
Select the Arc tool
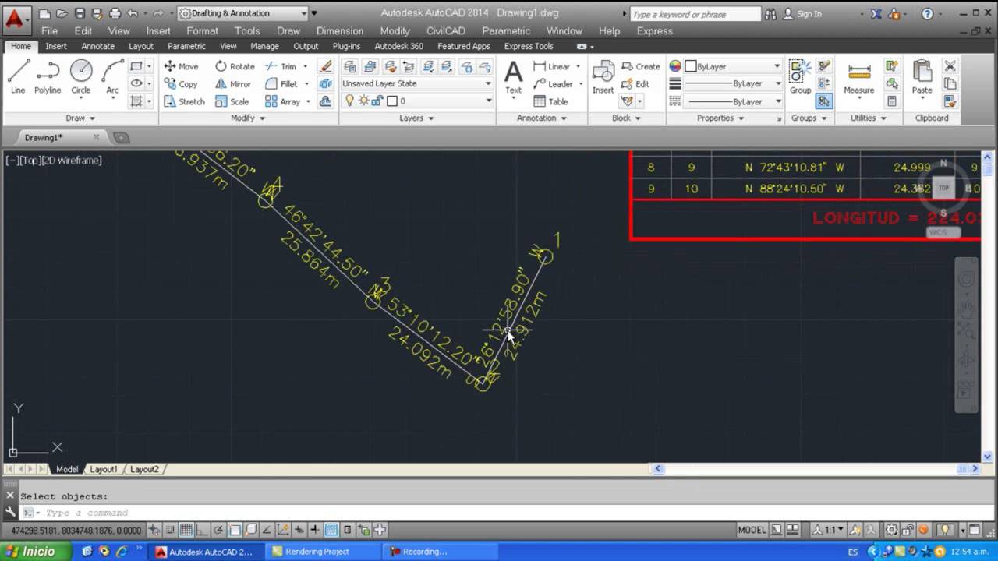tap(112, 77)
